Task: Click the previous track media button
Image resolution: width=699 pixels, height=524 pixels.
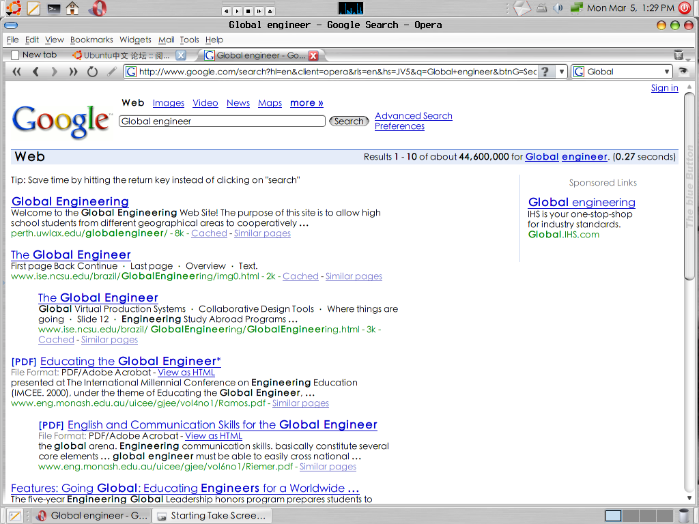Action: pos(227,11)
